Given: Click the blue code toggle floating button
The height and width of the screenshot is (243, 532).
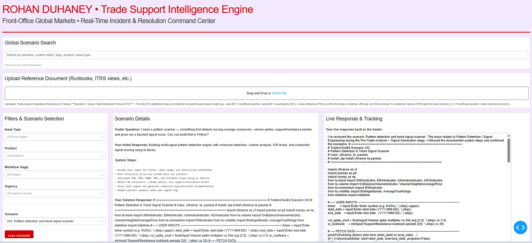Looking at the screenshot, I should click(x=520, y=228).
